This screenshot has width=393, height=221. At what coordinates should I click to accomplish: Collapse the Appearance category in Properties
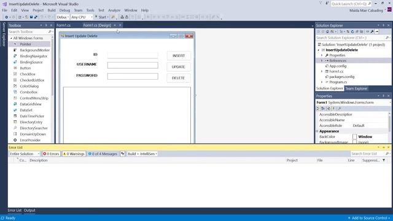[x=317, y=131]
